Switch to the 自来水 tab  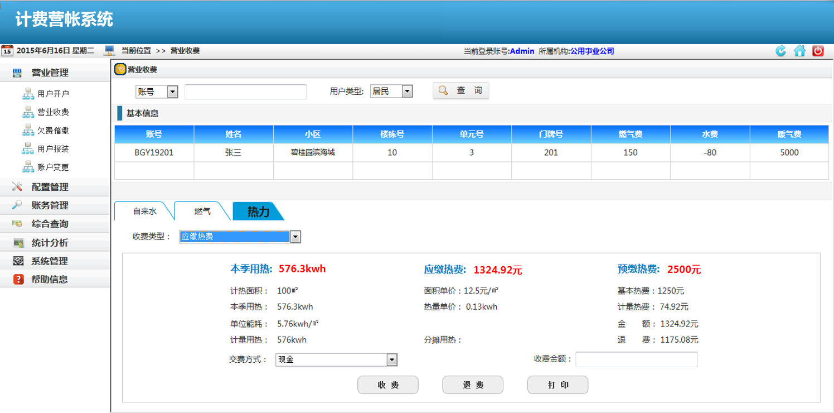tap(145, 212)
